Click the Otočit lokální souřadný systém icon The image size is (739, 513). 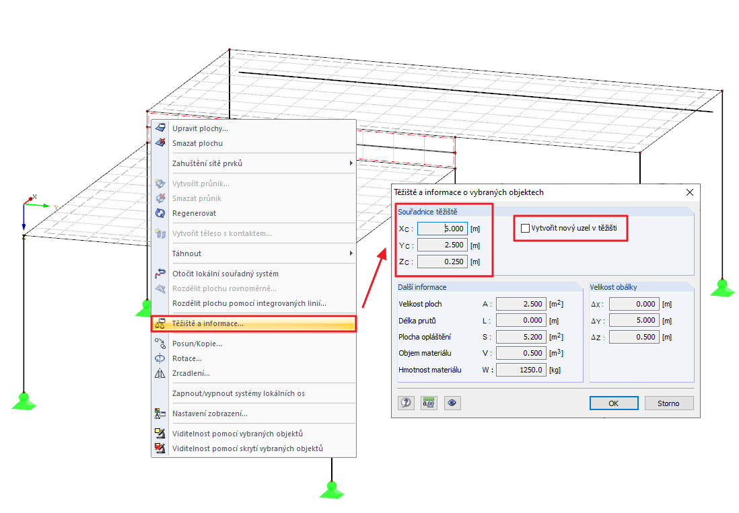[x=160, y=274]
